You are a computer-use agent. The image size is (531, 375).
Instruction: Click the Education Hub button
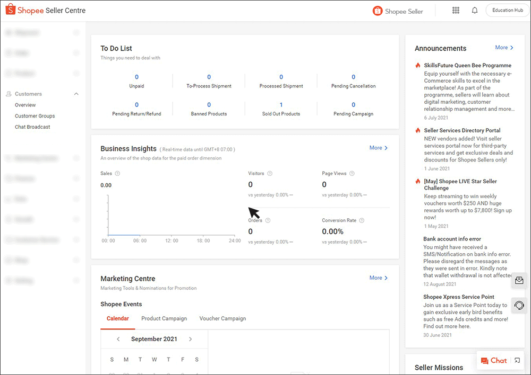(507, 11)
